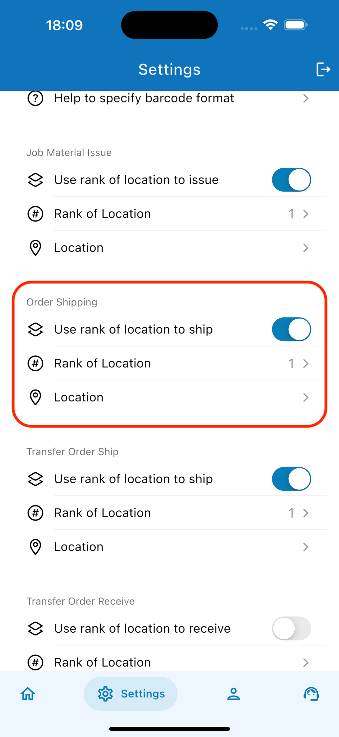
Task: Tap the hash icon under Transfer Order Ship
Action: click(35, 513)
